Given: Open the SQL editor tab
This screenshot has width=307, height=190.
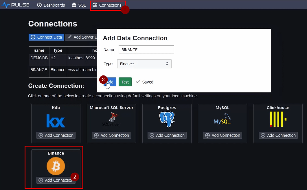Looking at the screenshot, I should [79, 5].
